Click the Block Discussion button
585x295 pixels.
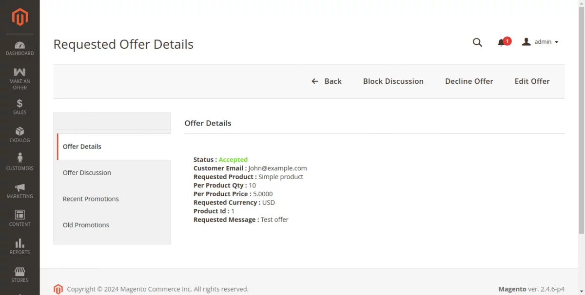[393, 81]
